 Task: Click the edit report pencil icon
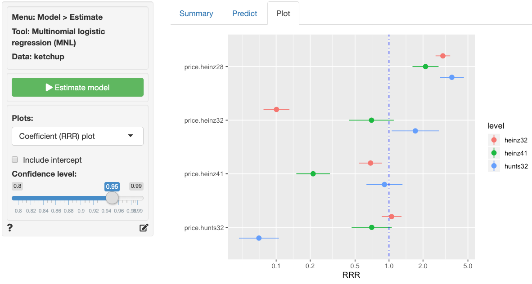pyautogui.click(x=144, y=228)
